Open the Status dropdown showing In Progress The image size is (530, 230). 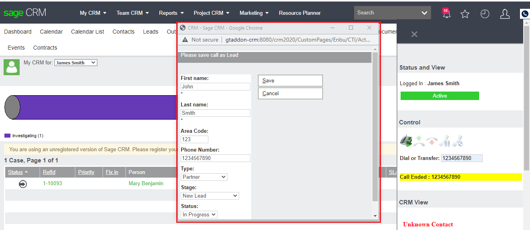pyautogui.click(x=199, y=214)
